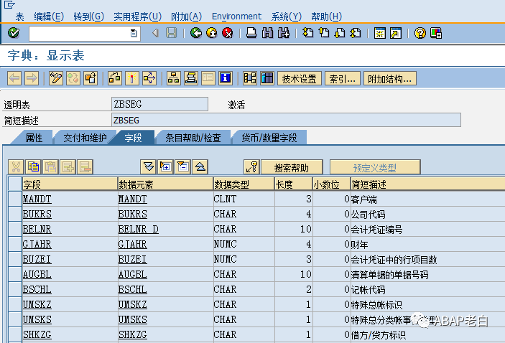The image size is (505, 343).
Task: Select the row selector for MANDT
Action: click(x=15, y=199)
